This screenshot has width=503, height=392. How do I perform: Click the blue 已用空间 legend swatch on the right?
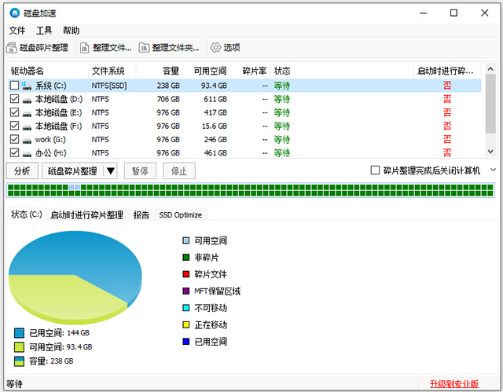pos(186,342)
